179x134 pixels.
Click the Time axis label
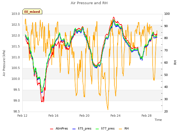(158, 120)
